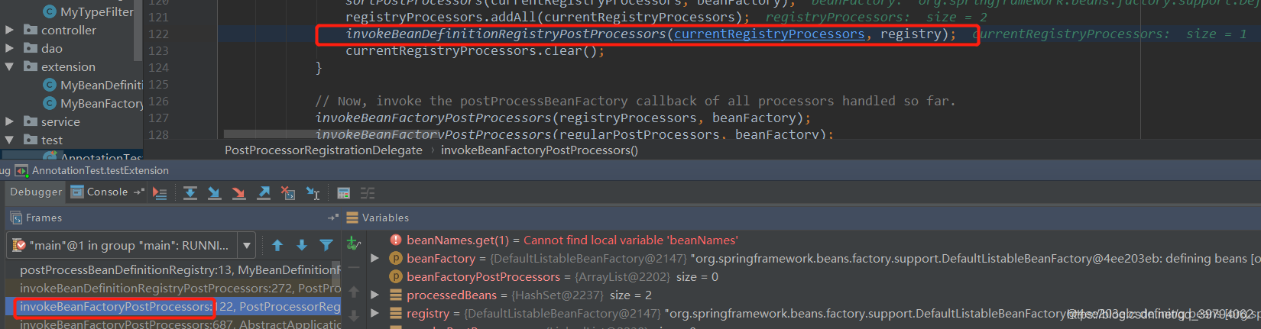Screen dimensions: 1261x329
Task: Click frames filter funnel icon
Action: [326, 246]
